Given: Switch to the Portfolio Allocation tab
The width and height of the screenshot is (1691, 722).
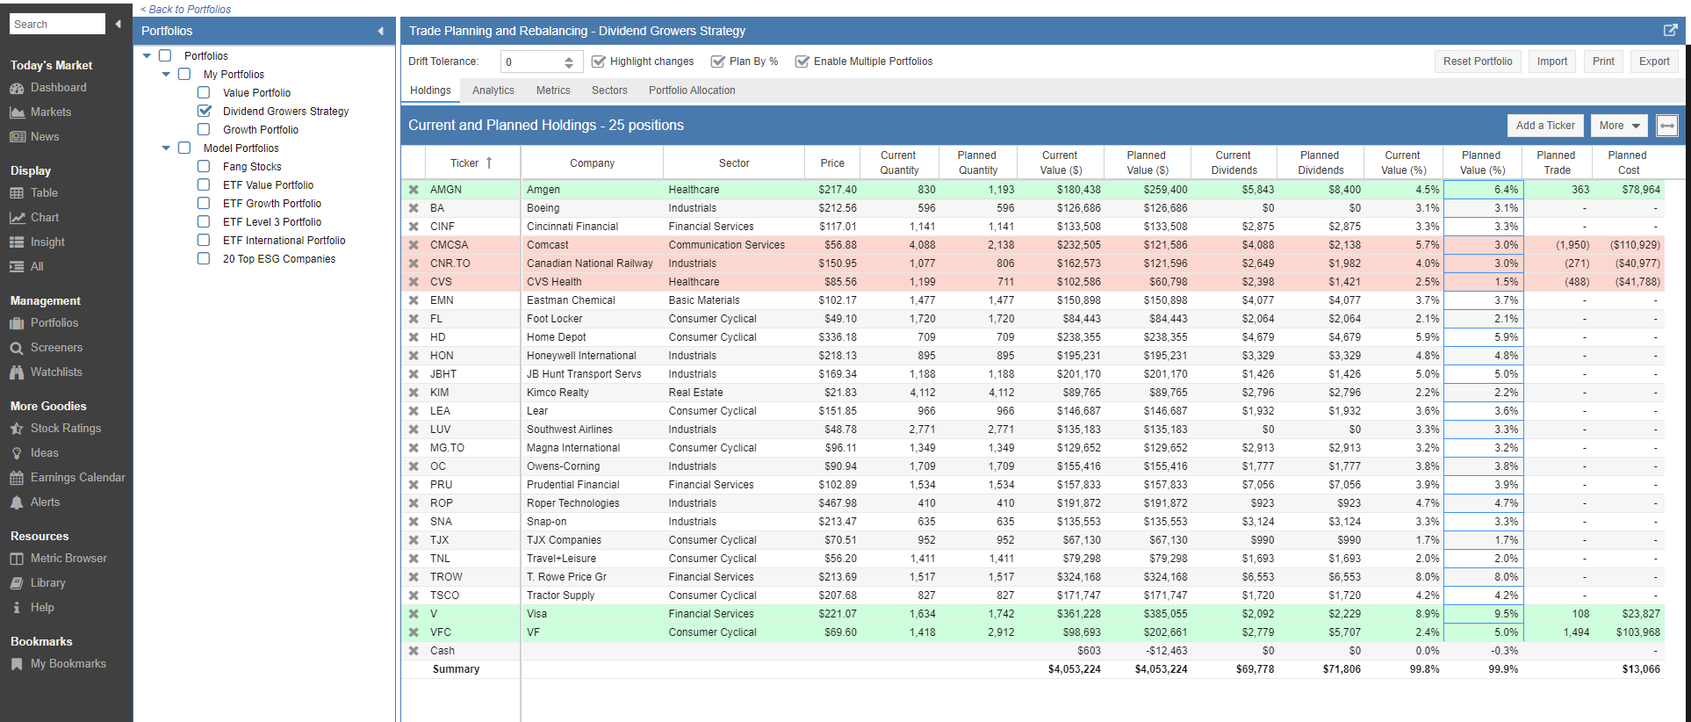Looking at the screenshot, I should click(x=692, y=90).
